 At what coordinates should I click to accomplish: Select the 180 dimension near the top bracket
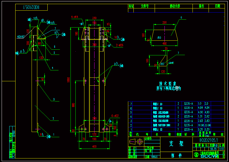click(77, 34)
